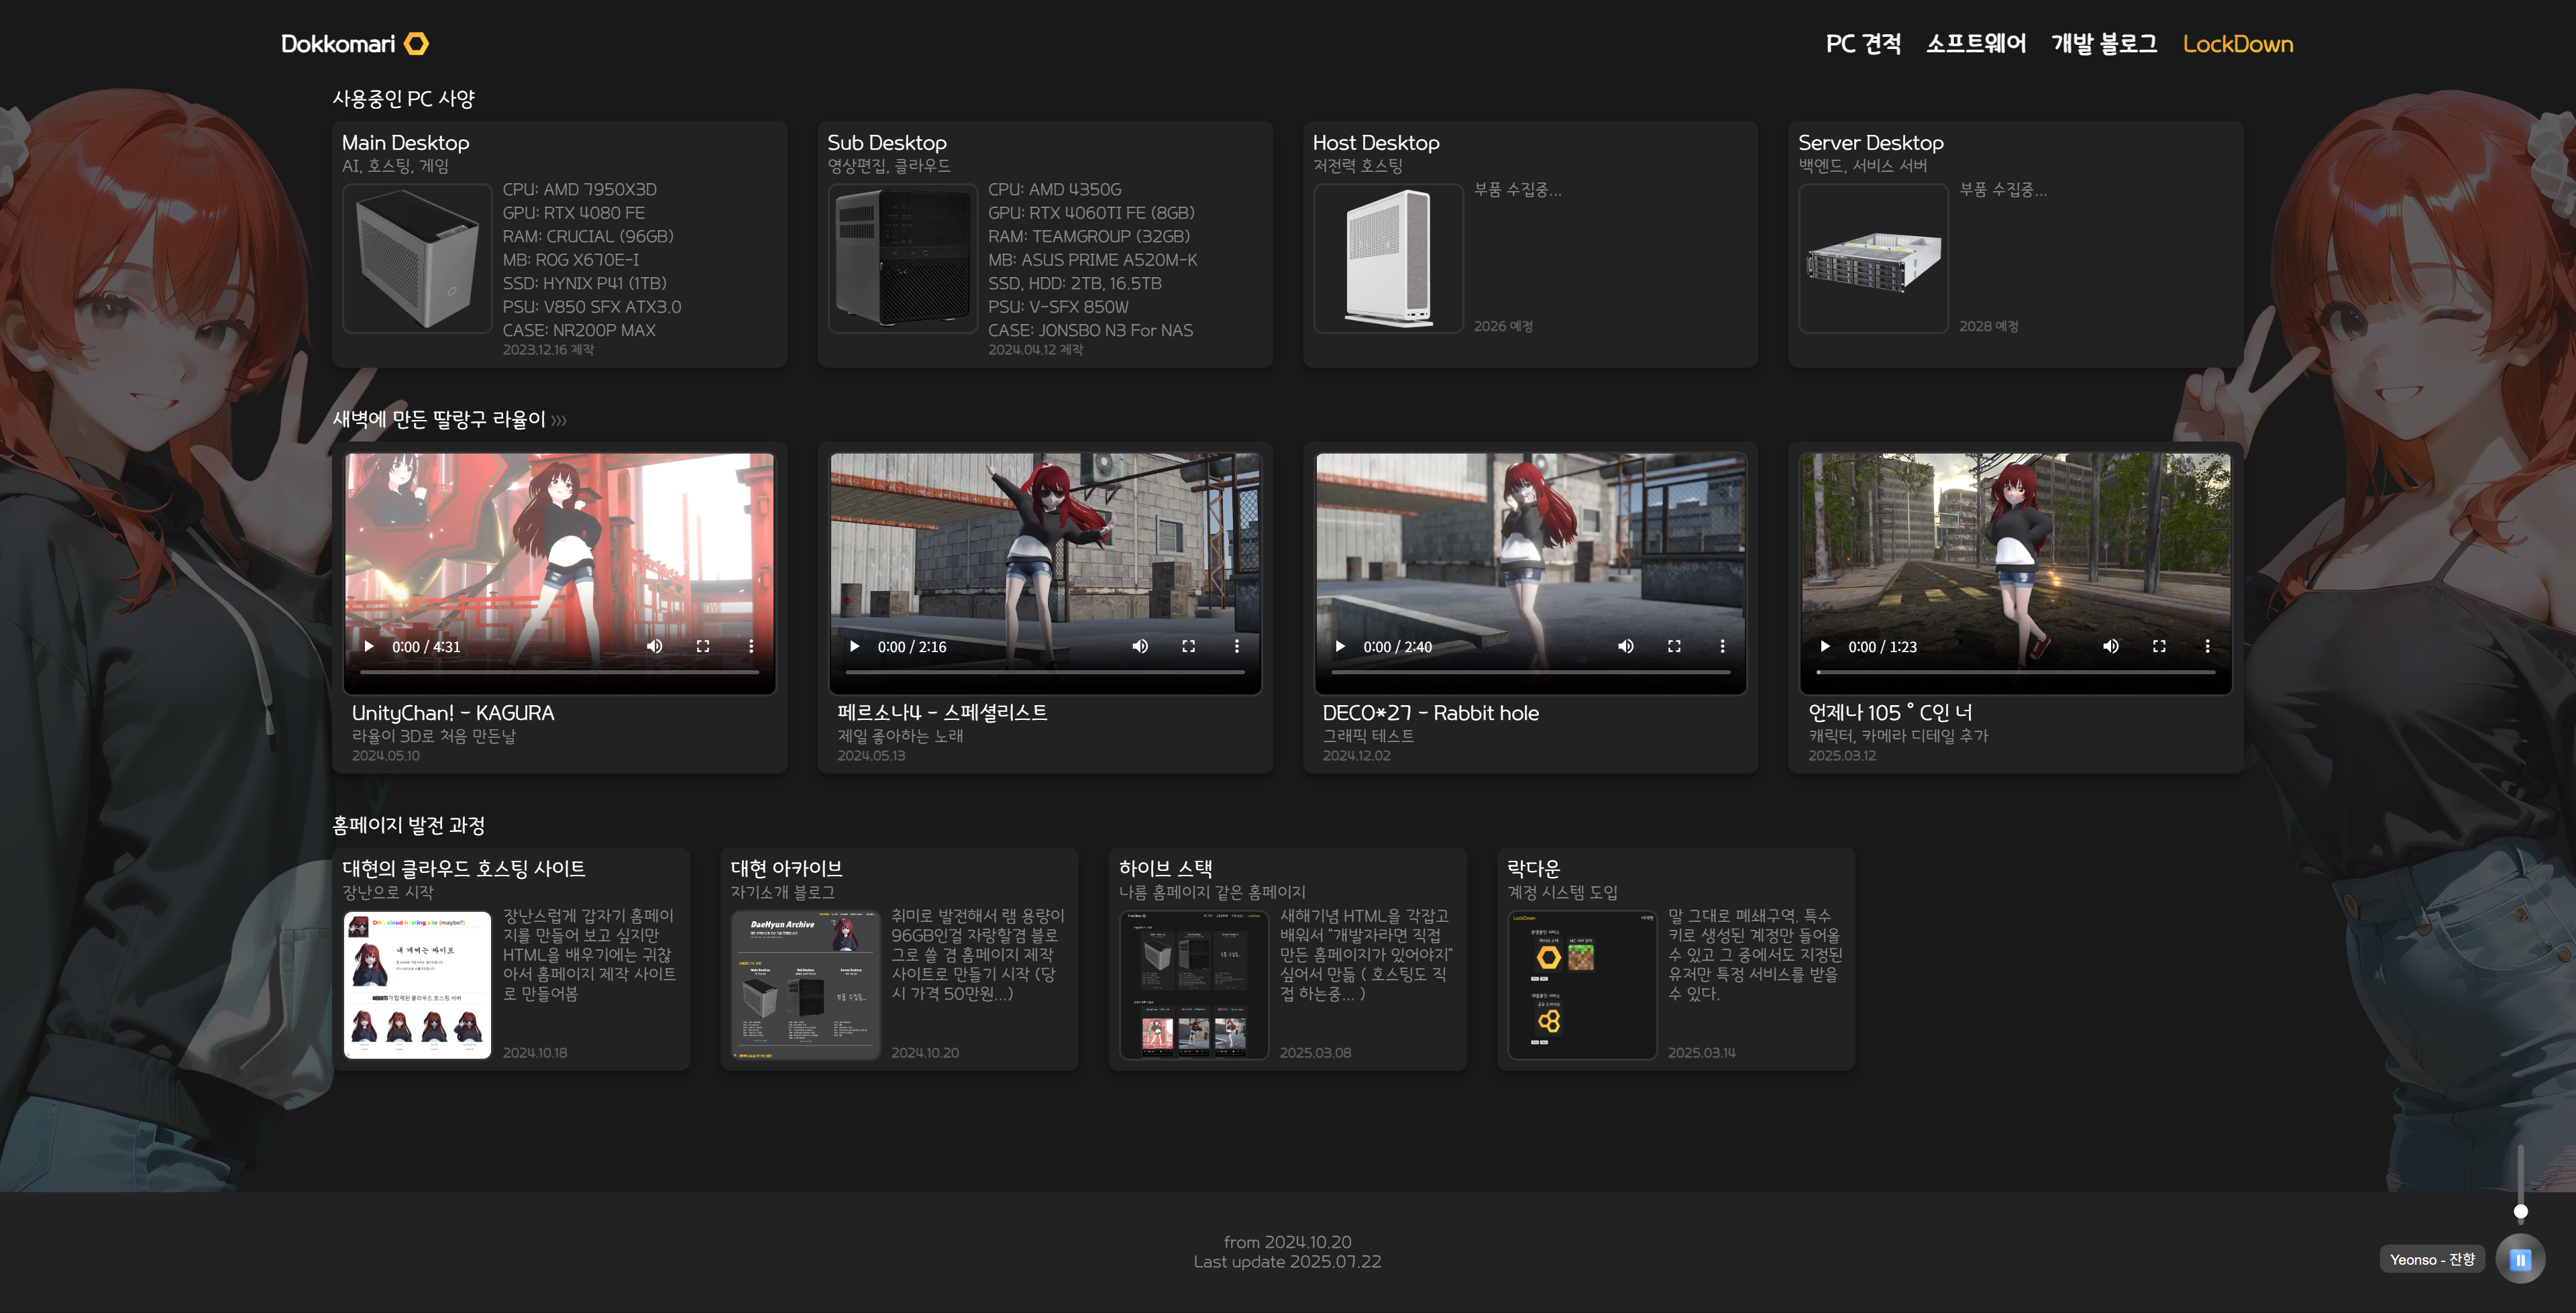Open the LockDown link
Viewport: 2576px width, 1313px height.
pos(2237,44)
